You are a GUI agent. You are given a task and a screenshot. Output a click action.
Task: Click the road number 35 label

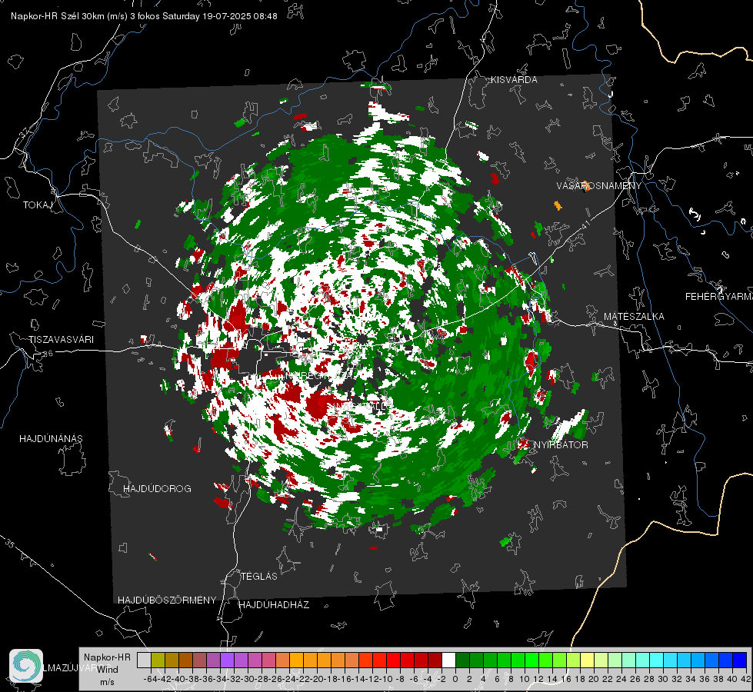[10, 543]
